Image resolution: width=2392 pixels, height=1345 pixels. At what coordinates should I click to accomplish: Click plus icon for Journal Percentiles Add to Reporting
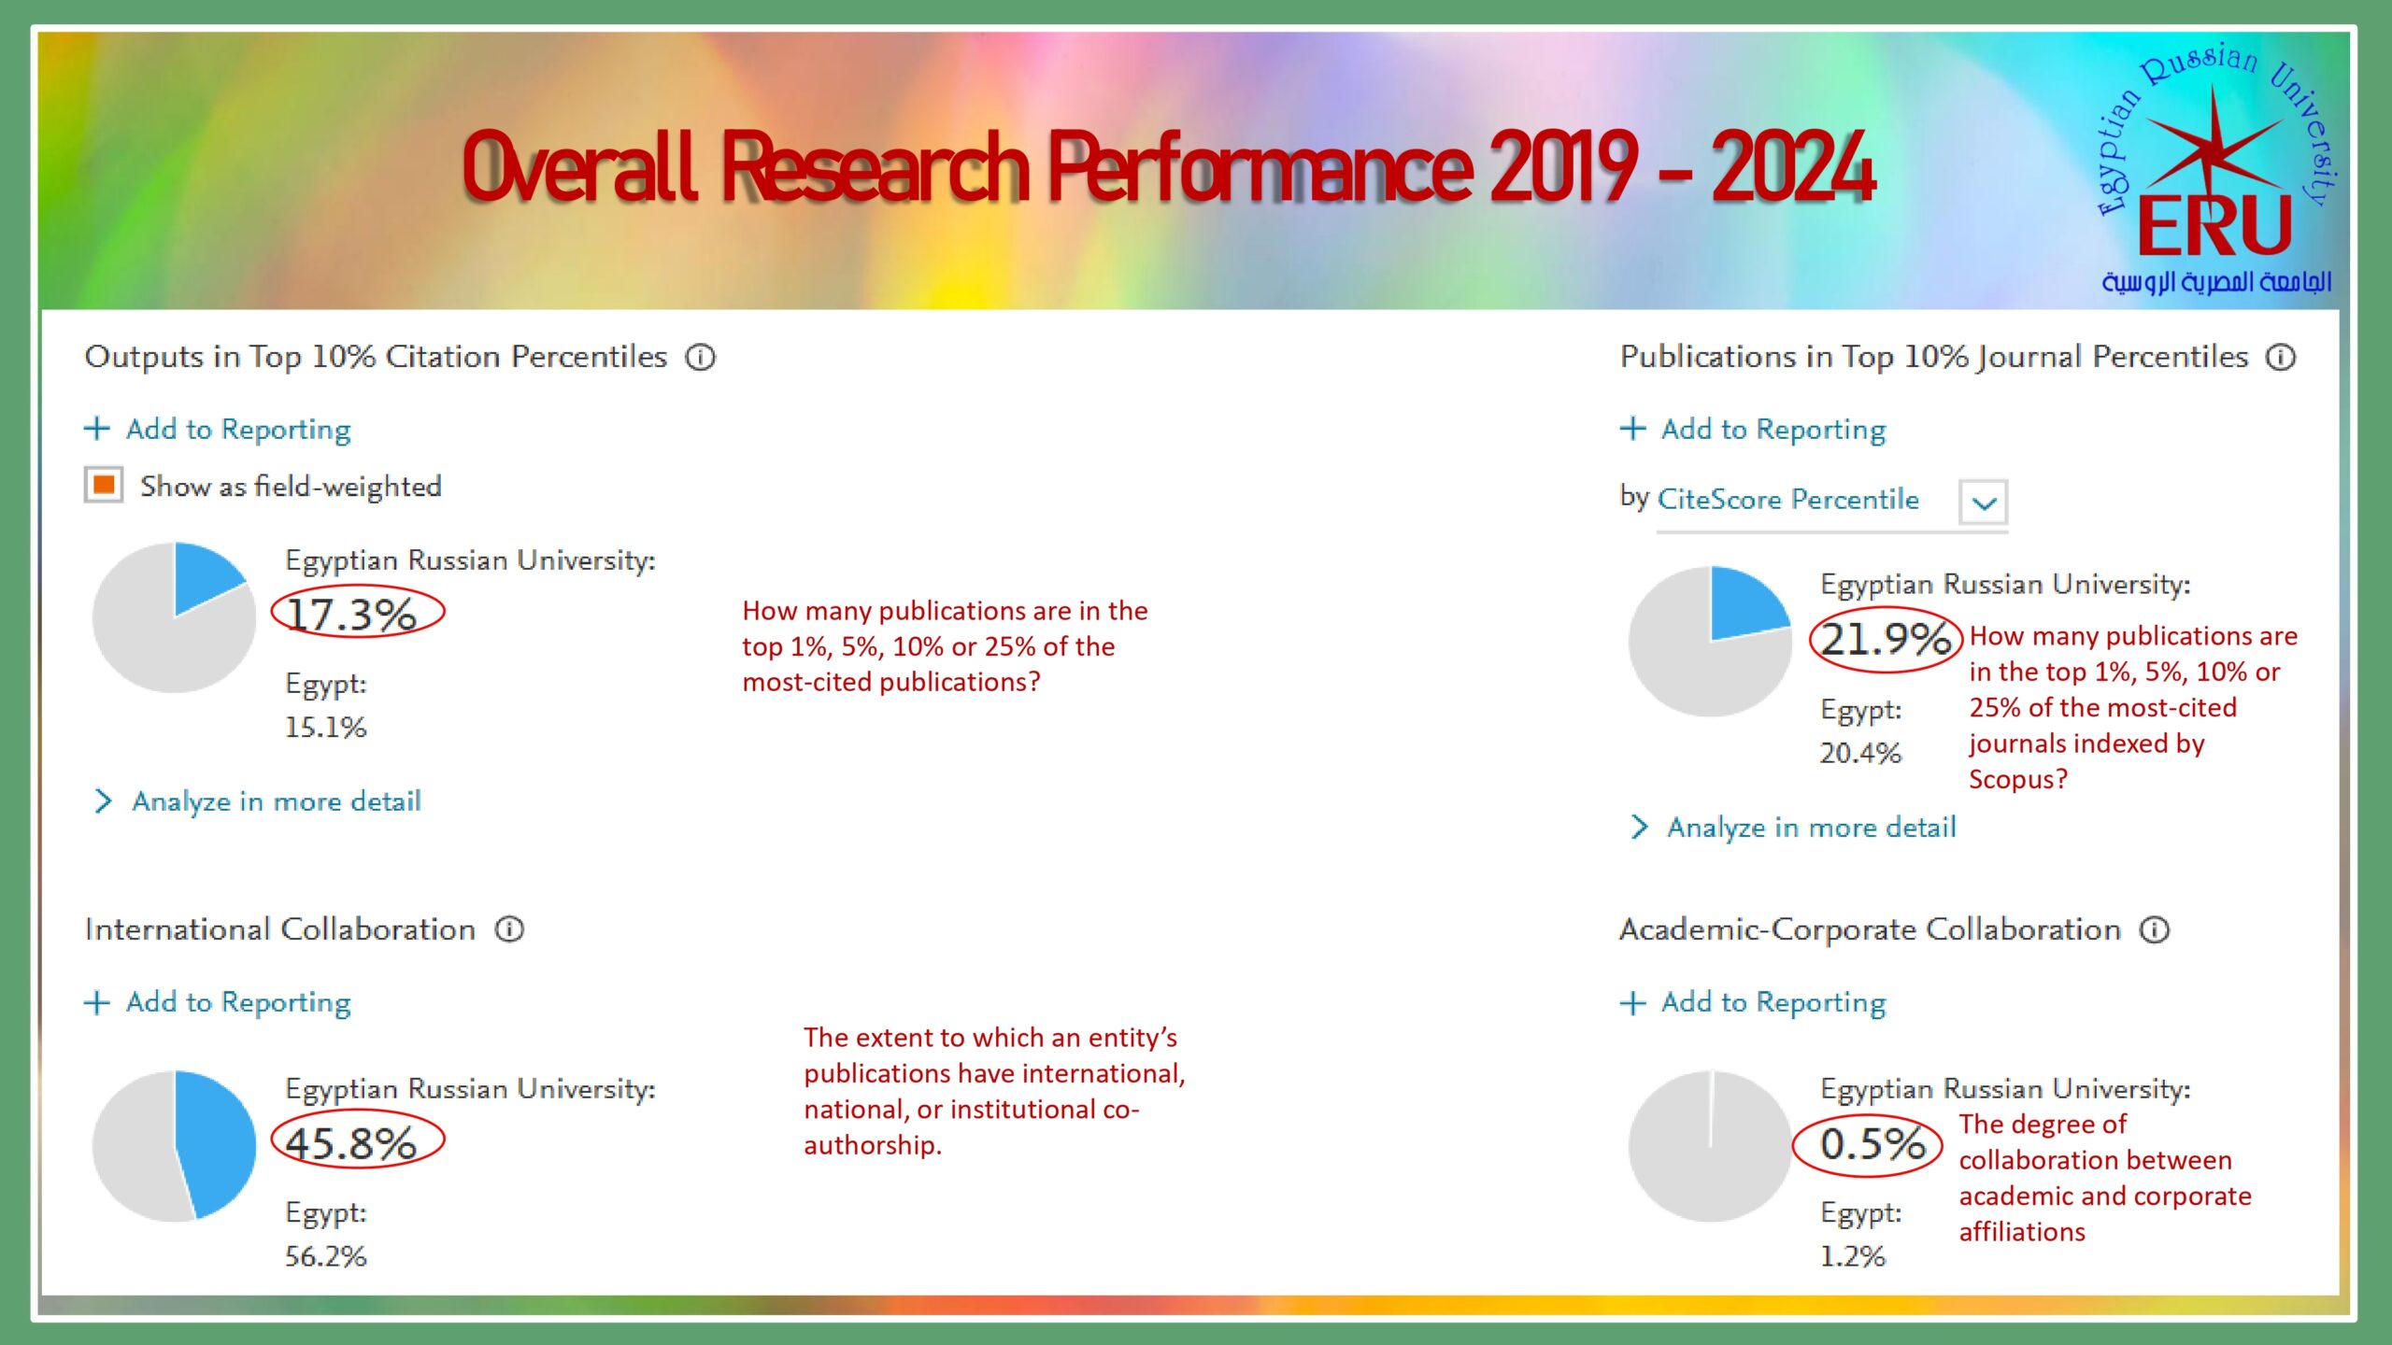[x=1632, y=429]
